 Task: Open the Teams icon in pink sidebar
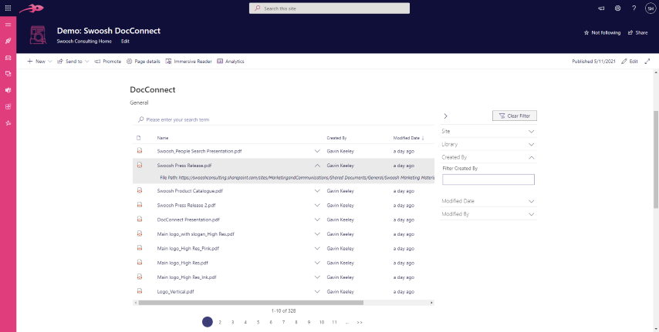click(x=8, y=90)
